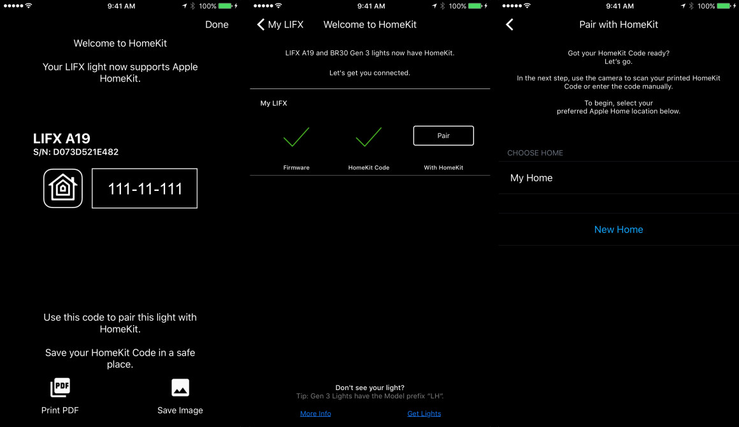This screenshot has width=739, height=427.
Task: Tap the Don't see your light? text
Action: pyautogui.click(x=369, y=388)
